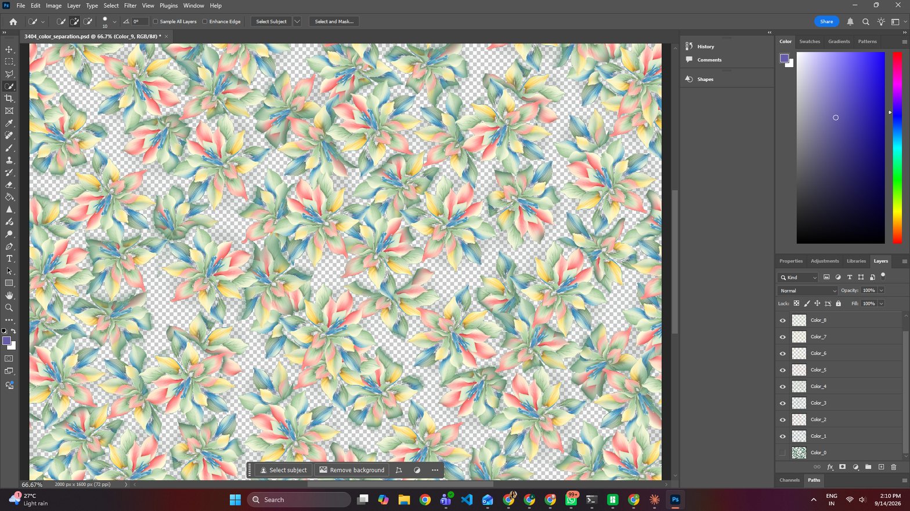Toggle Sample All Layers checkbox
Viewport: 910px width, 511px height.
tap(156, 21)
